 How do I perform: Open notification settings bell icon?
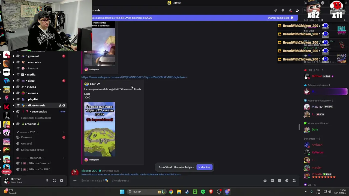point(283,10)
